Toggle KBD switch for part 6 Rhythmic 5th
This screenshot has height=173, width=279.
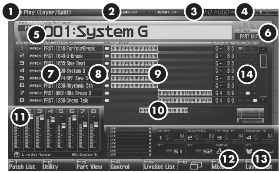[107, 86]
